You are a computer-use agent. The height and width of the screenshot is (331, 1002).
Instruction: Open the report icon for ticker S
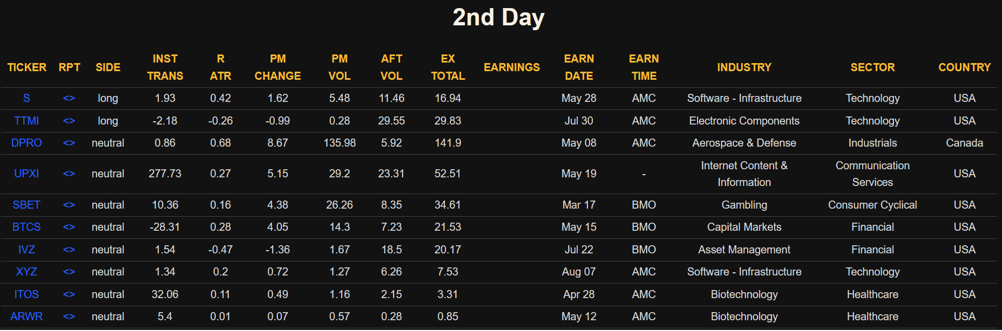pos(69,98)
